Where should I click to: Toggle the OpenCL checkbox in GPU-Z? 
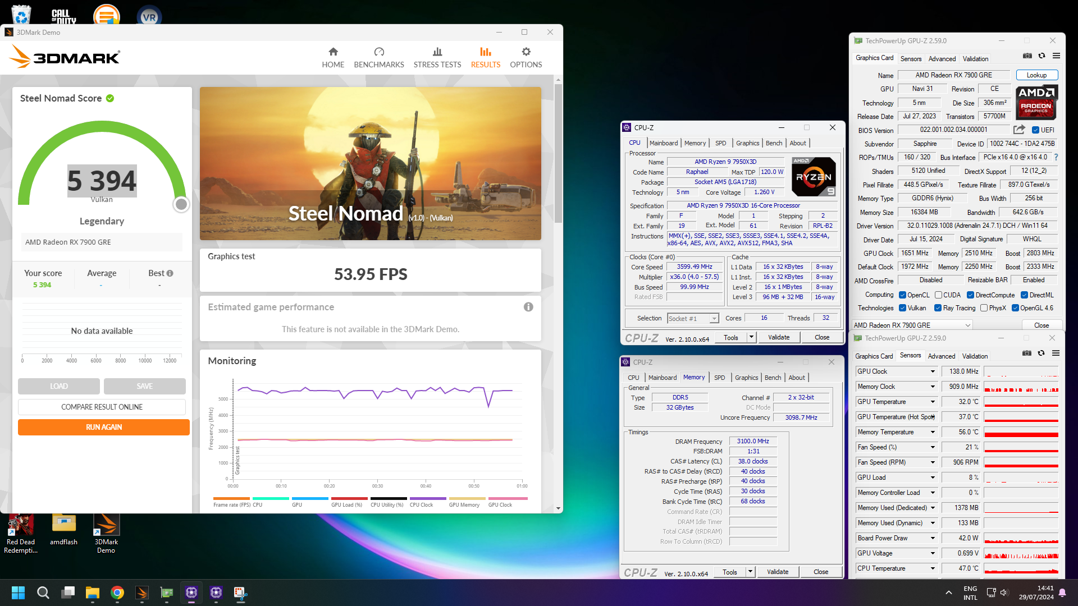pos(902,295)
